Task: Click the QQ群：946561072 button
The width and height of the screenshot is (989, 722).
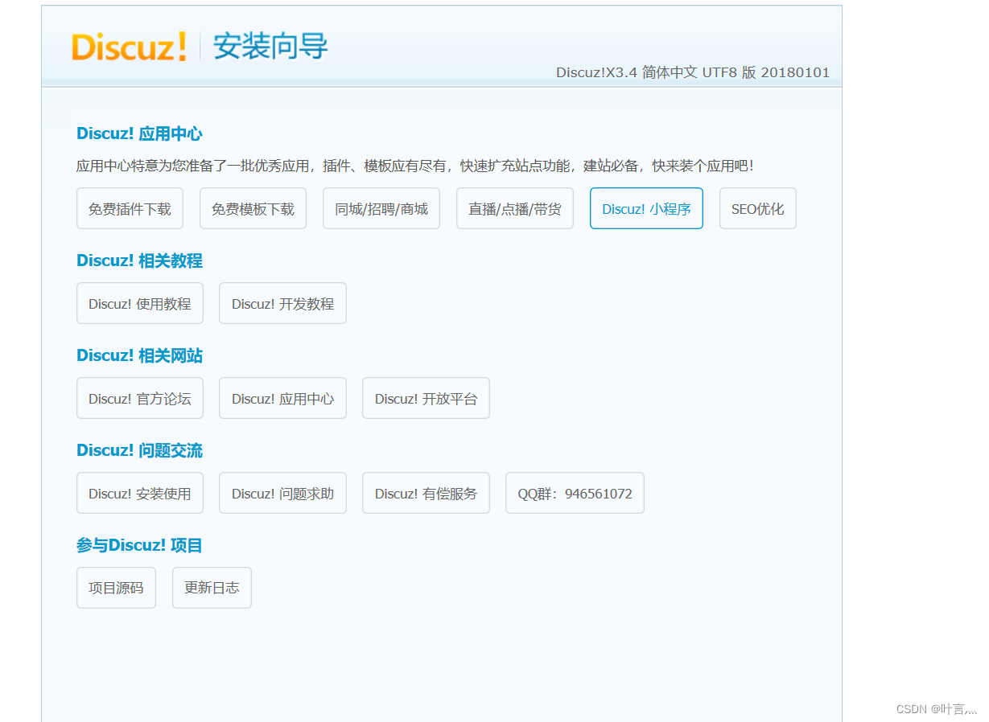Action: 575,494
